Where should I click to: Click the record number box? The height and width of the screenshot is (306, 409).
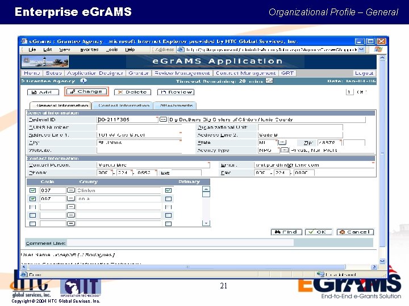(349, 92)
